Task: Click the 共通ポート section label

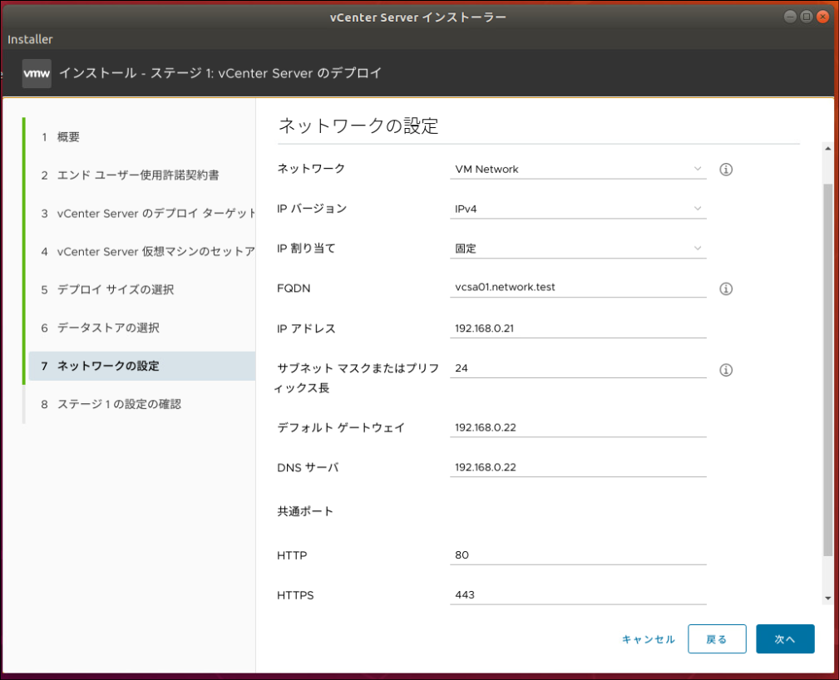Action: tap(305, 511)
